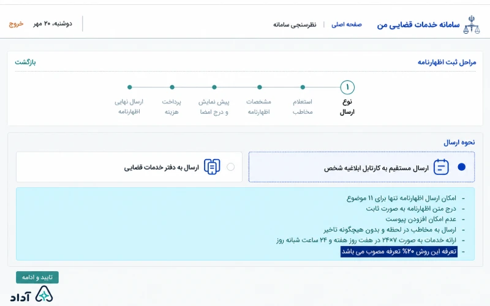Select radio ارسال مستقیم به کارتابل ابلاغیه شخص
The height and width of the screenshot is (306, 490).
click(462, 167)
